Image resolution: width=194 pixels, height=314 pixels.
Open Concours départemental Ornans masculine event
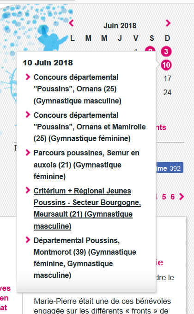pos(77,89)
